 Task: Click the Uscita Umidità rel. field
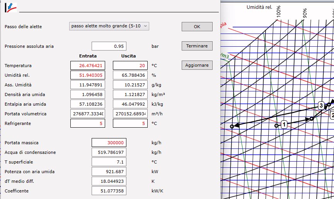130,75
